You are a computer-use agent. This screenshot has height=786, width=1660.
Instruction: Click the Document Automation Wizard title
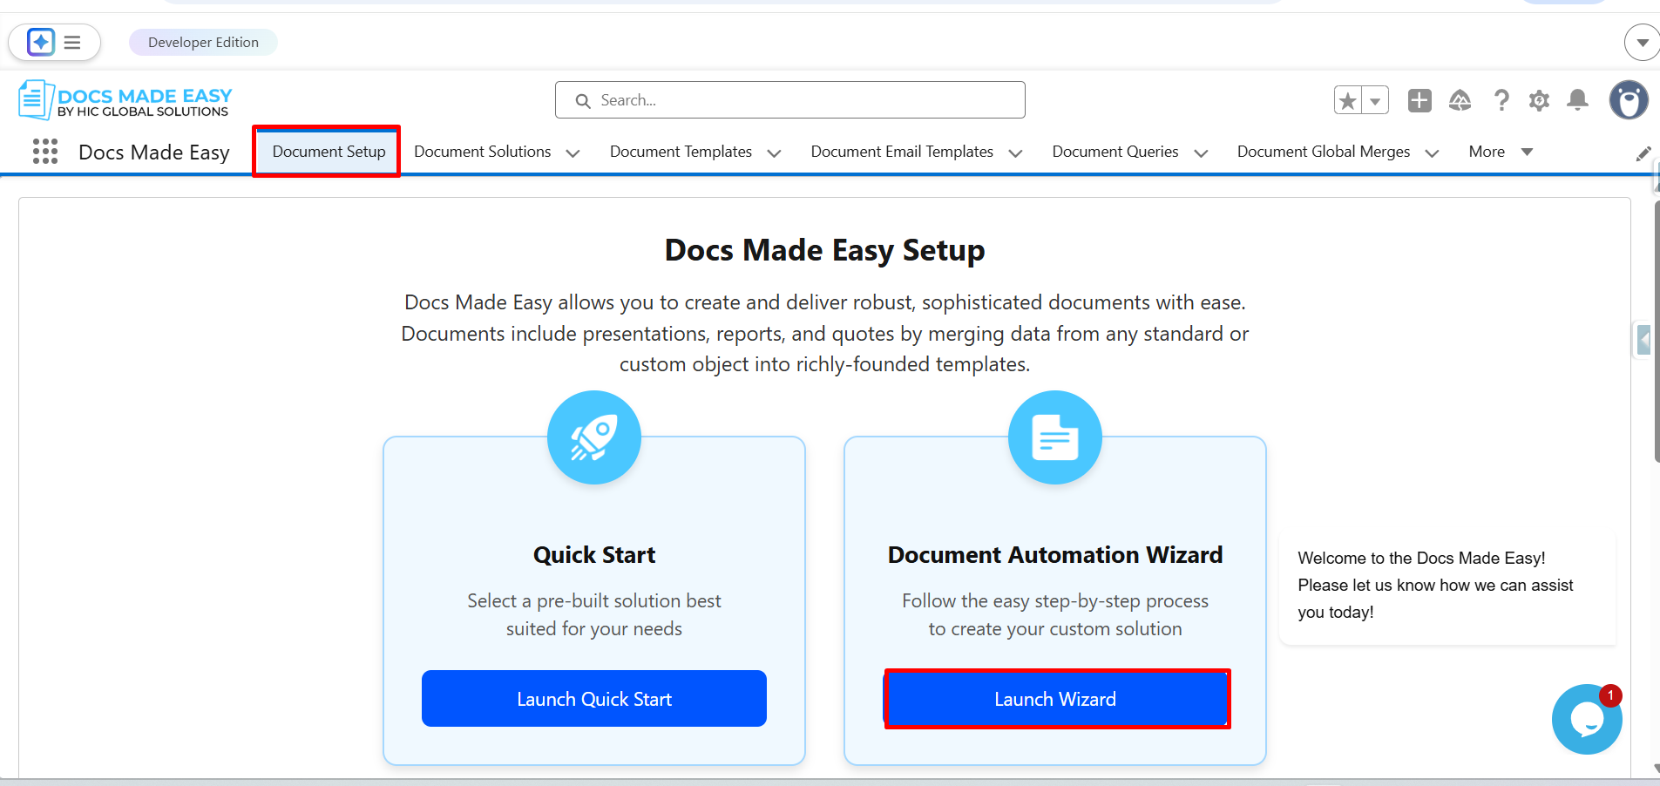(x=1055, y=555)
